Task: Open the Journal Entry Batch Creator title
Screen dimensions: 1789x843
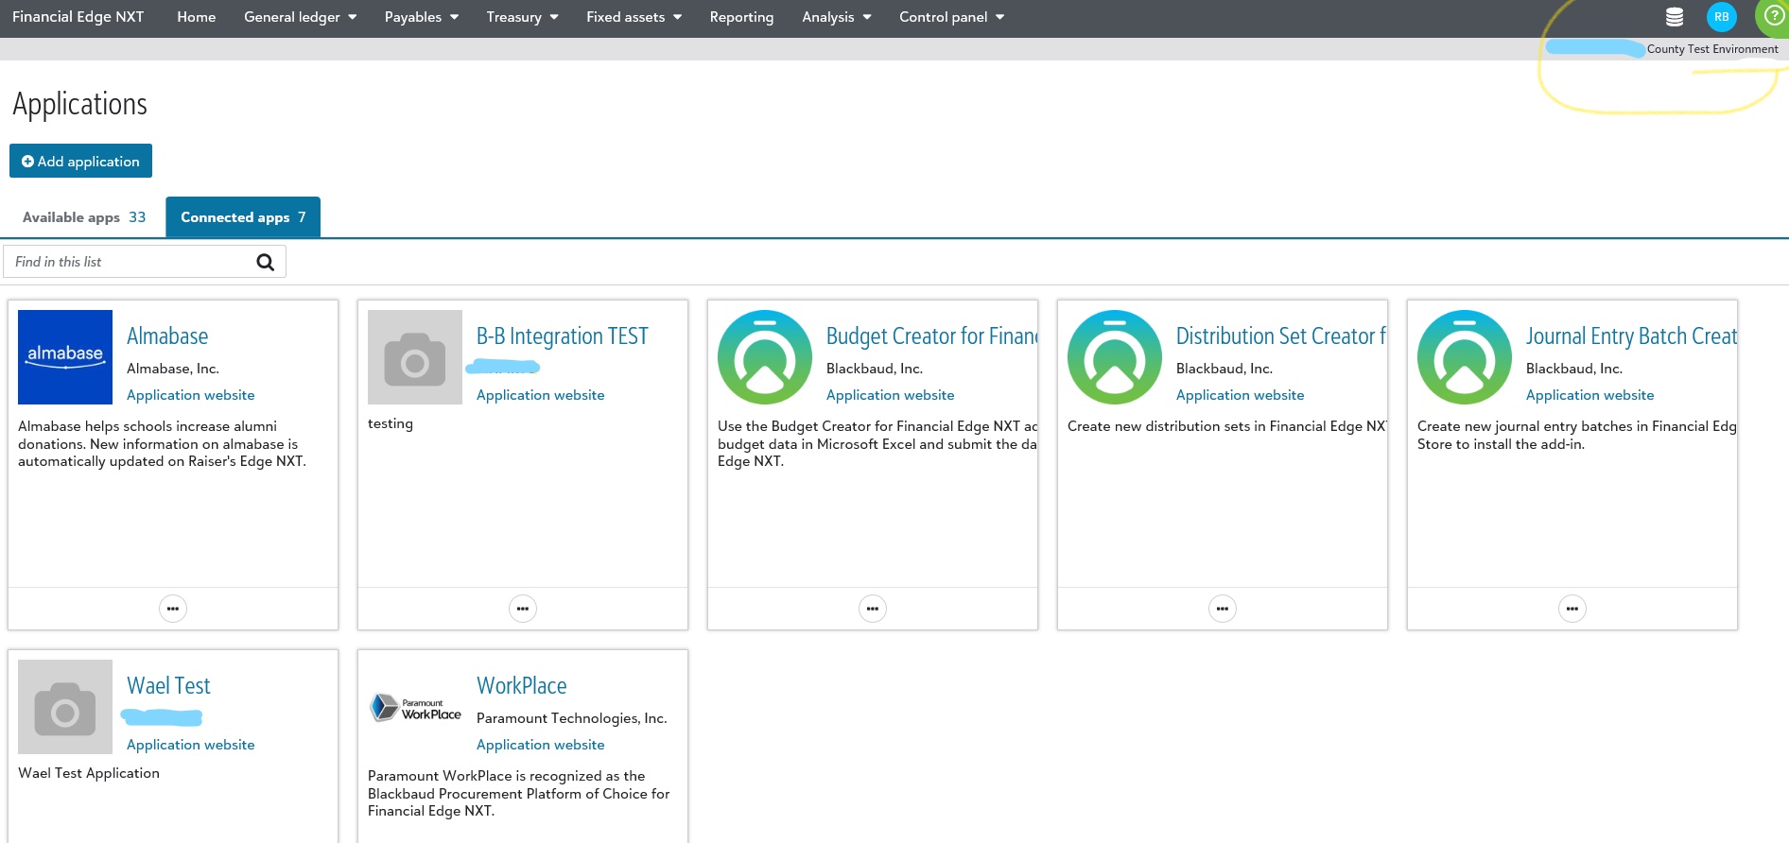Action: click(x=1631, y=336)
